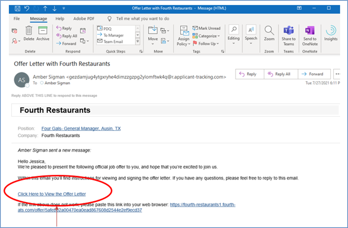
Task: Click the AS sender avatar
Action: click(x=21, y=80)
